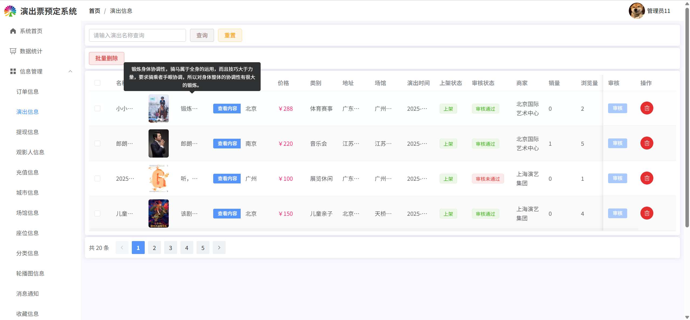Go to next page arrow
Viewport: 690px width, 320px height.
click(219, 248)
